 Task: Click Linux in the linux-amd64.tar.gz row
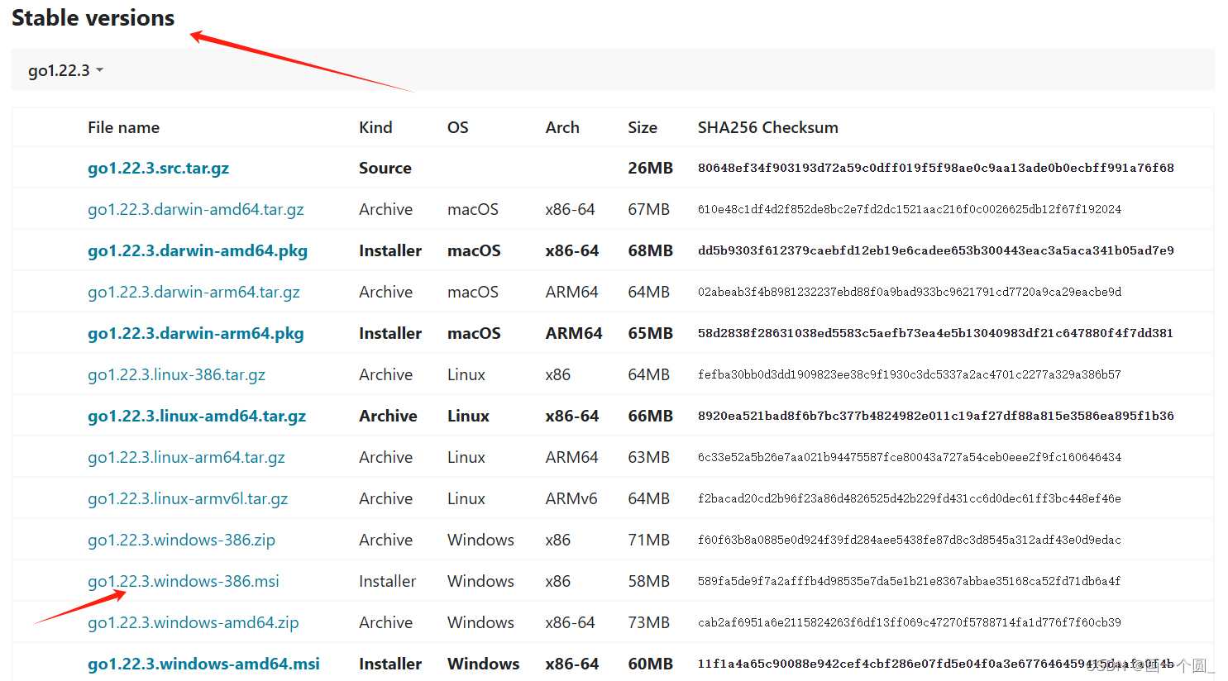[468, 416]
